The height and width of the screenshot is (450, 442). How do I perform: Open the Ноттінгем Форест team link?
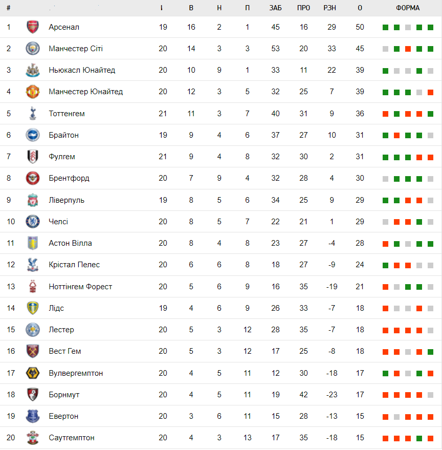tap(80, 287)
